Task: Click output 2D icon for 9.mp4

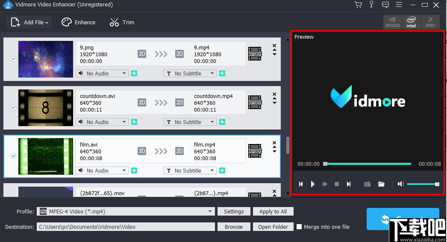Action: pos(179,54)
